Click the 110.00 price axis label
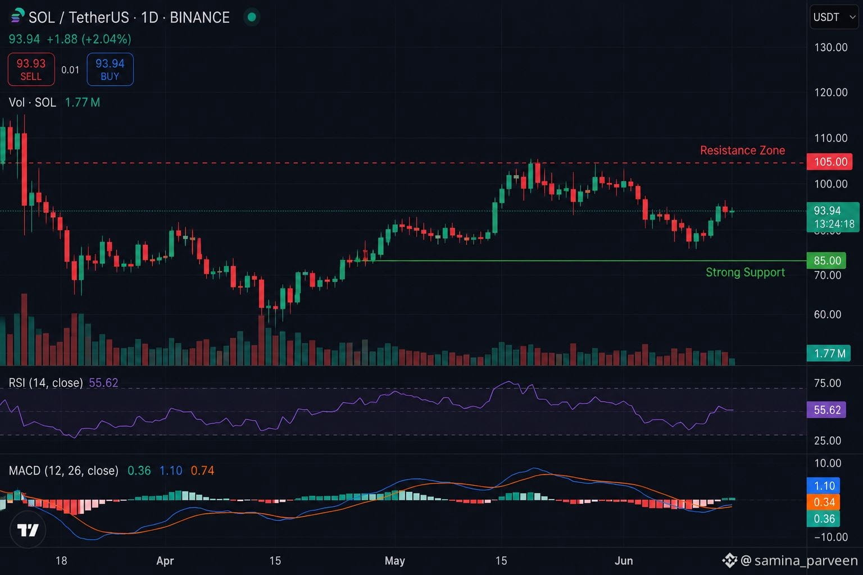 830,138
